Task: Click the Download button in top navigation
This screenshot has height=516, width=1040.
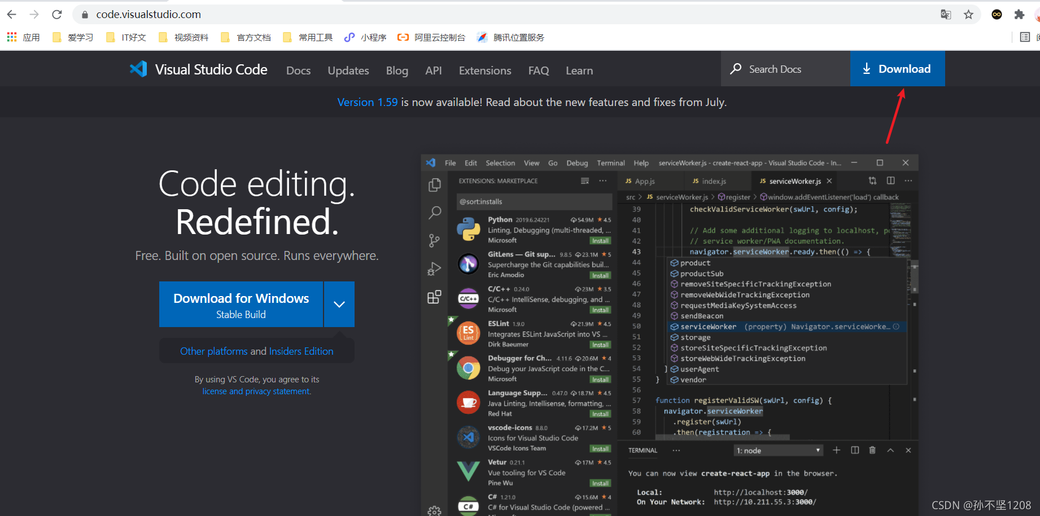Action: (x=897, y=69)
